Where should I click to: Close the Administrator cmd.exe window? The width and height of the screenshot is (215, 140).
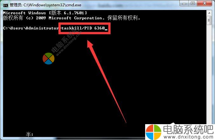tap(205, 3)
